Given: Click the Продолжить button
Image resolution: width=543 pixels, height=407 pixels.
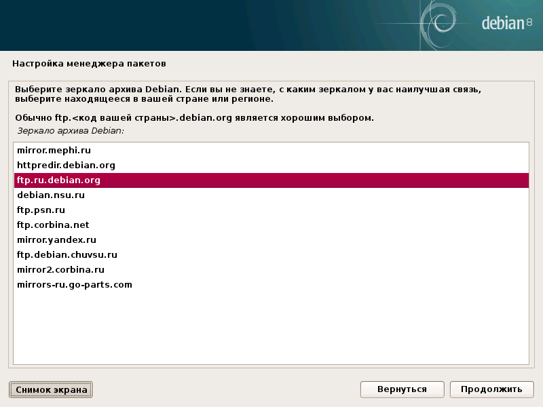Looking at the screenshot, I should pyautogui.click(x=491, y=389).
